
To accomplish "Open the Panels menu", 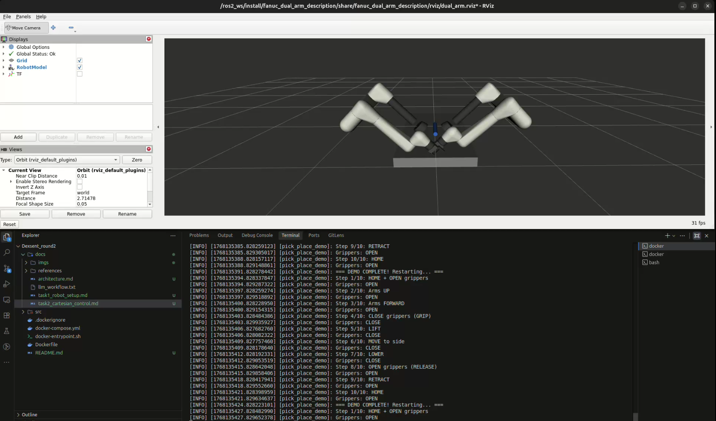I will pos(23,17).
